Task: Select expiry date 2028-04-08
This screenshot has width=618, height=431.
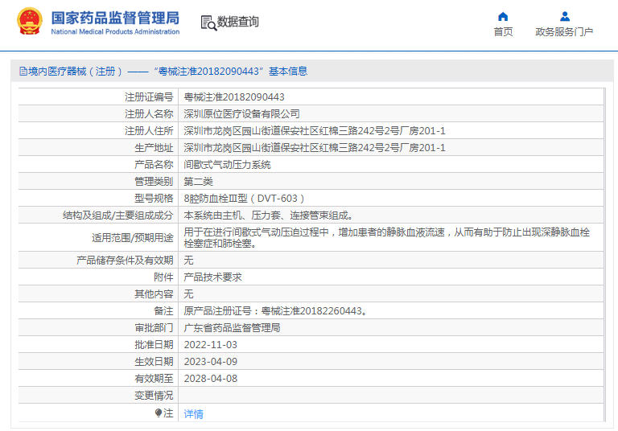Action: 211,379
